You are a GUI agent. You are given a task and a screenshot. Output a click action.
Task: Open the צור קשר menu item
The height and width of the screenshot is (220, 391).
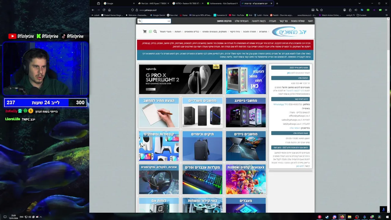click(283, 21)
